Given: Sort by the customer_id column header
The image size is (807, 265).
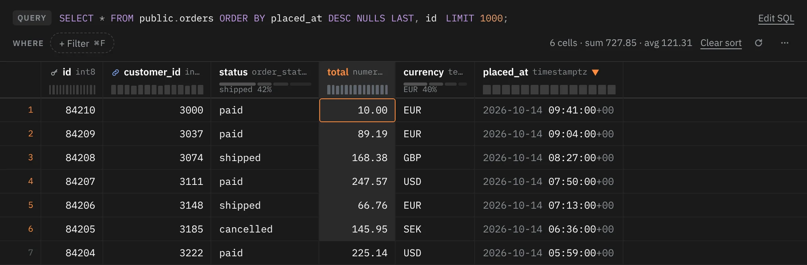Looking at the screenshot, I should pyautogui.click(x=157, y=72).
